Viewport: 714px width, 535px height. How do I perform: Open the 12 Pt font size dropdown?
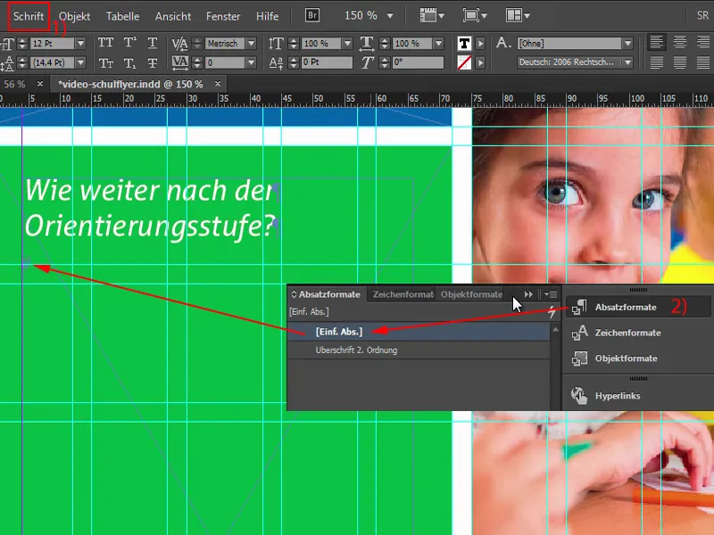(80, 44)
